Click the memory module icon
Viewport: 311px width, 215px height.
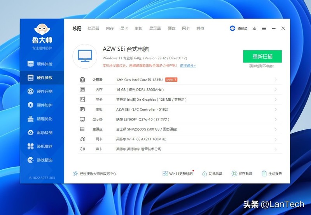tap(82, 89)
